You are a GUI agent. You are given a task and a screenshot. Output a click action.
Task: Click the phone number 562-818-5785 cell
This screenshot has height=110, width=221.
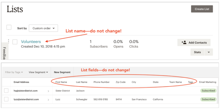101,99
